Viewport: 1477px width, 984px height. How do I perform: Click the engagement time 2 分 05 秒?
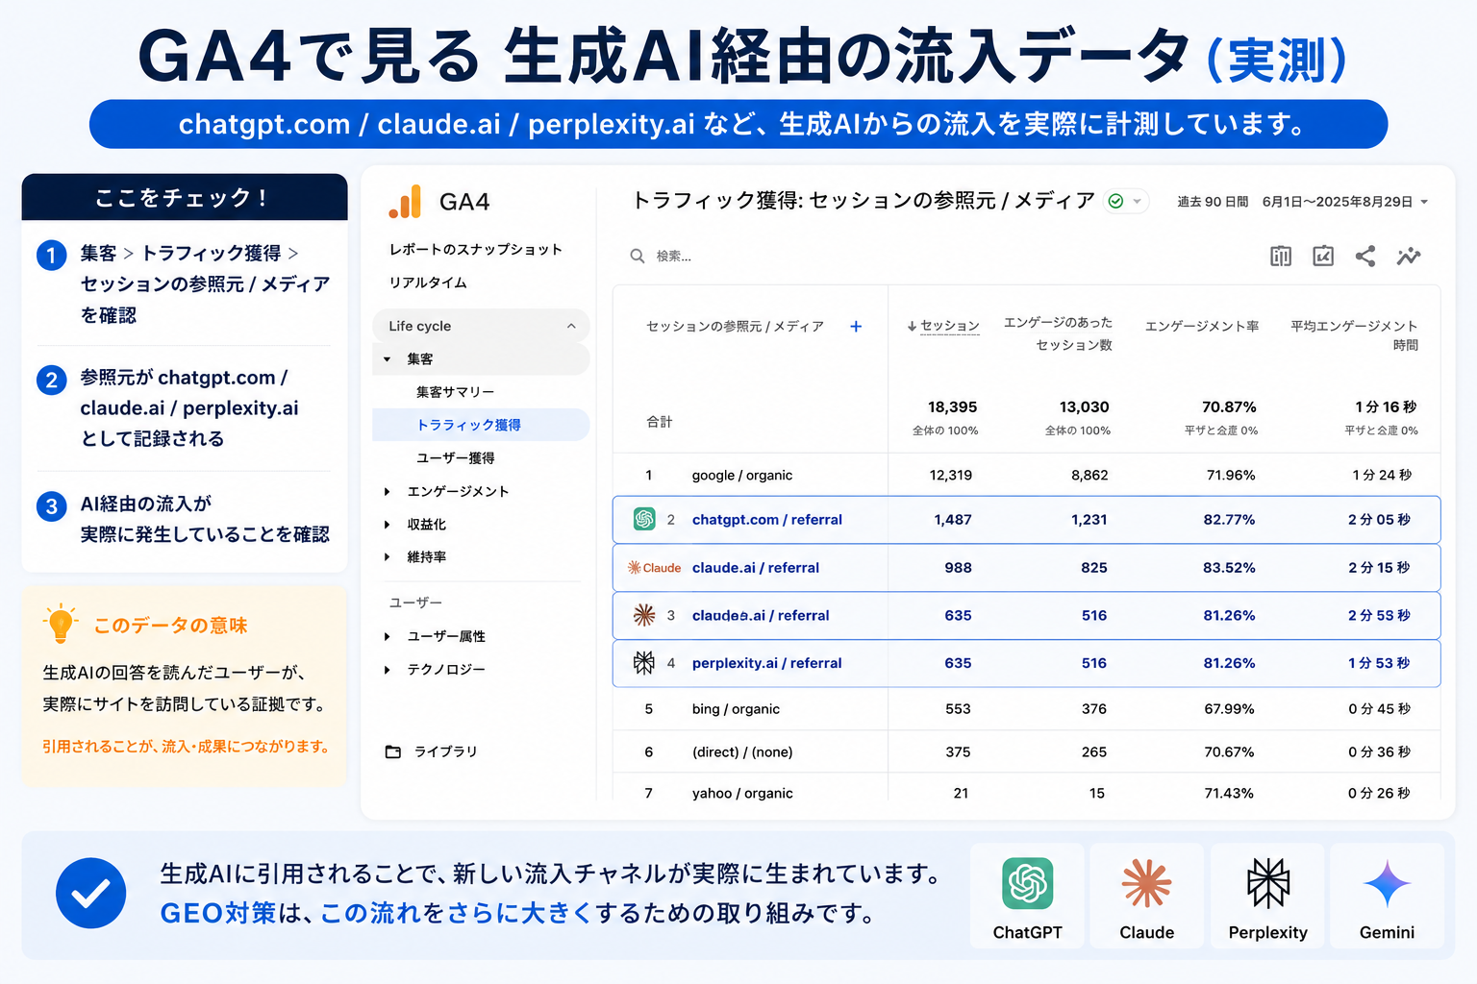pos(1379,520)
